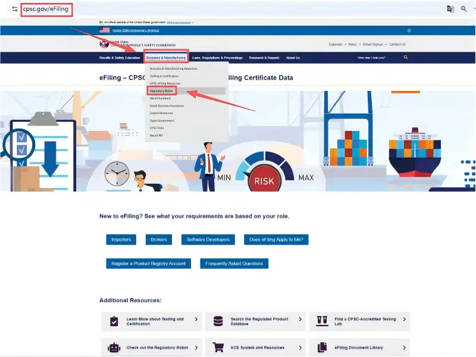Click the browser zoom magnifier icon
The image size is (476, 357).
tap(464, 9)
